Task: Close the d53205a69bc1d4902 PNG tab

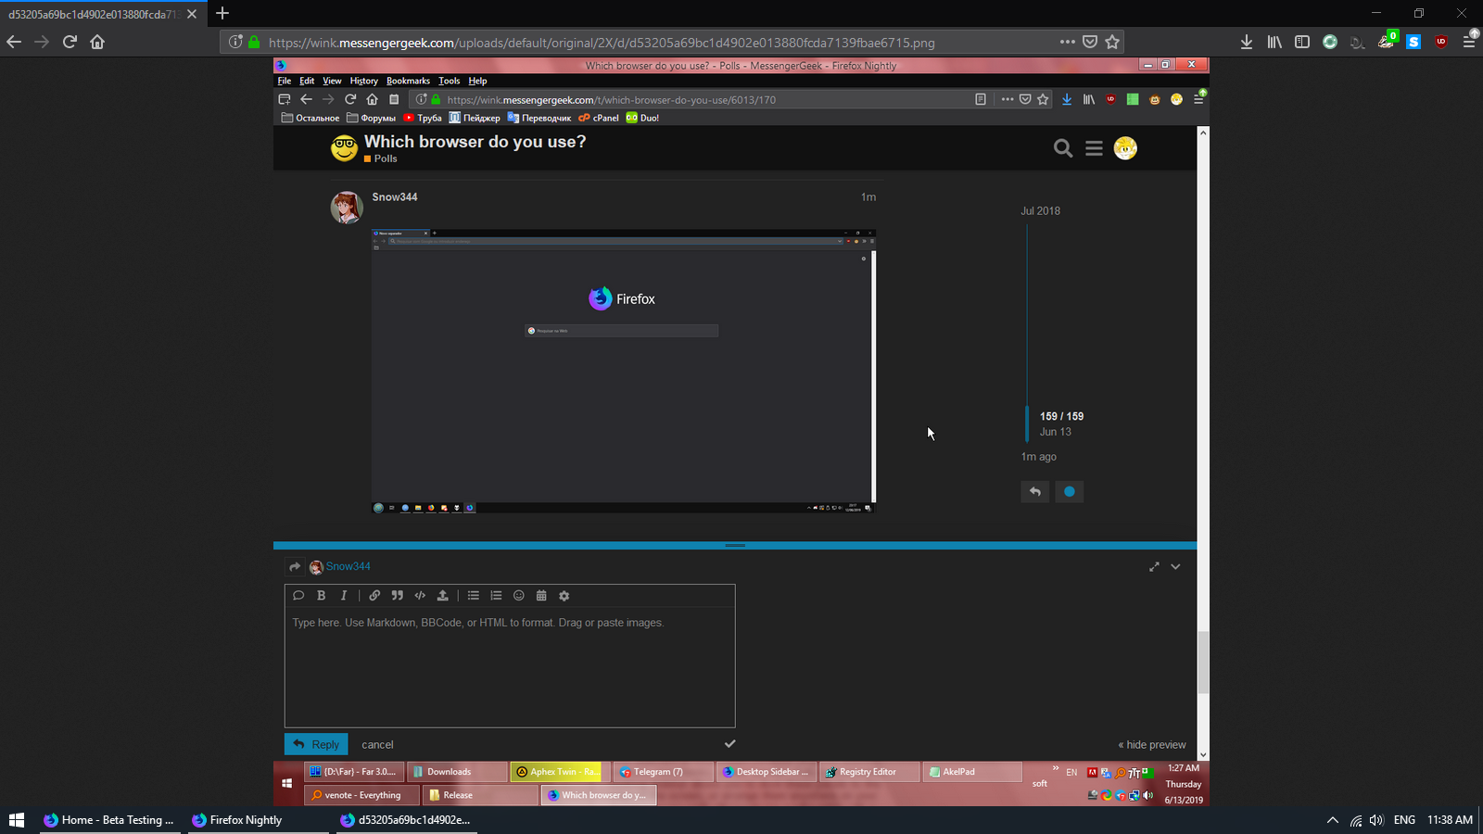Action: [x=192, y=14]
